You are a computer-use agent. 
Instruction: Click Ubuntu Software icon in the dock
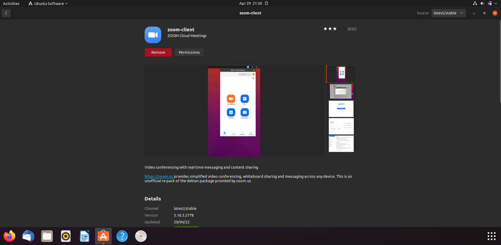(x=103, y=236)
